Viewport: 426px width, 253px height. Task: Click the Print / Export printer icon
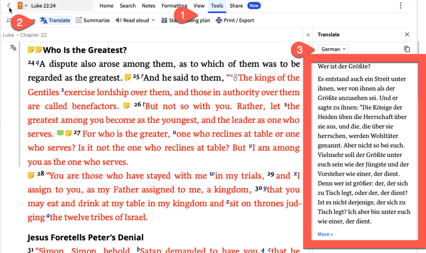point(219,20)
